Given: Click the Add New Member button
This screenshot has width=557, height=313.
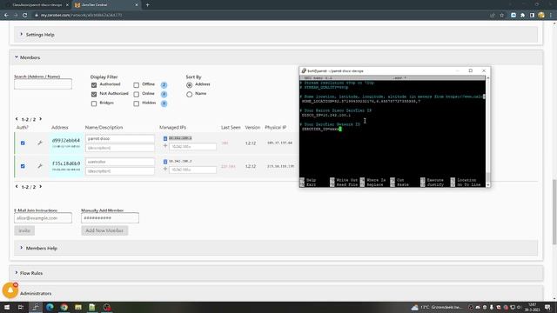Looking at the screenshot, I should click(x=104, y=230).
